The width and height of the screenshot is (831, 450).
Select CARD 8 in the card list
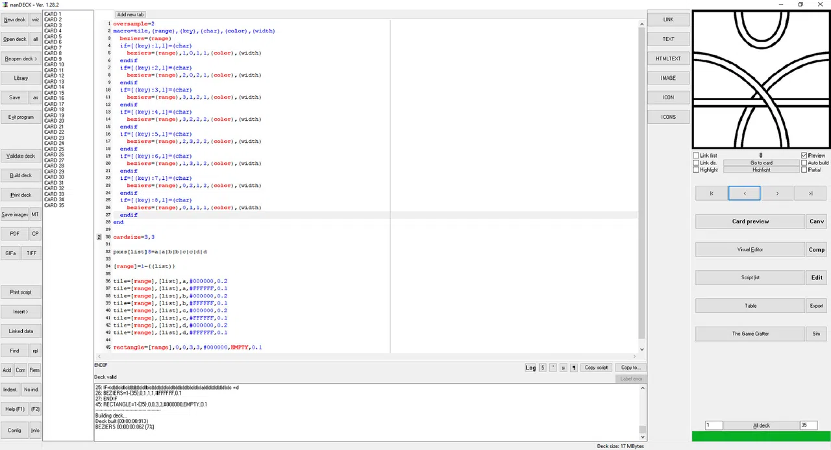click(53, 53)
